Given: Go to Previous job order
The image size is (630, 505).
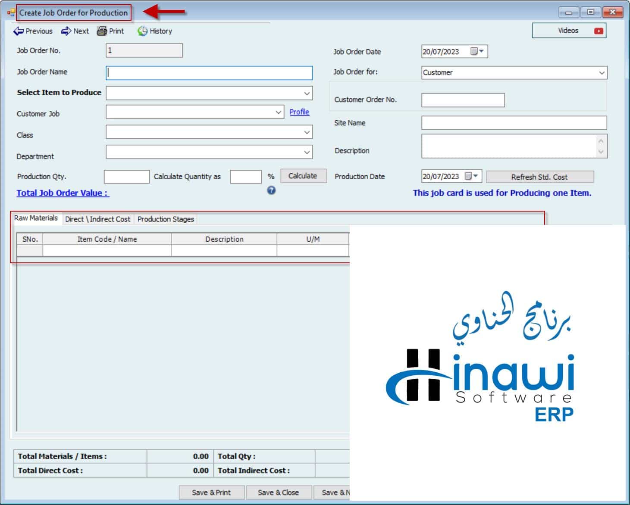Looking at the screenshot, I should (x=33, y=31).
